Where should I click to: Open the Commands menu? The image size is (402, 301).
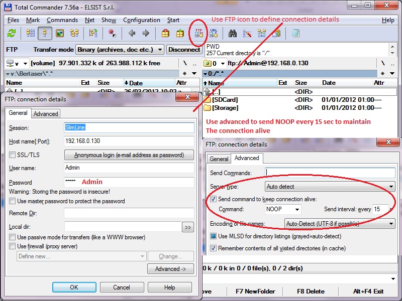(62, 20)
